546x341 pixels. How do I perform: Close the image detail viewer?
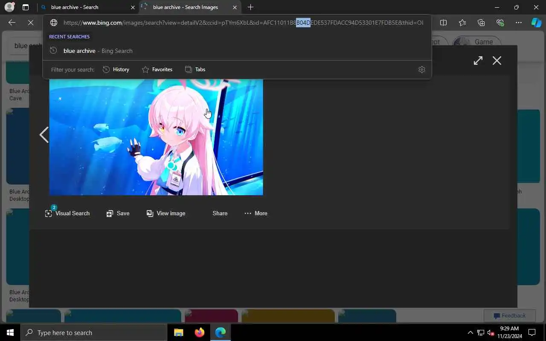click(x=497, y=61)
